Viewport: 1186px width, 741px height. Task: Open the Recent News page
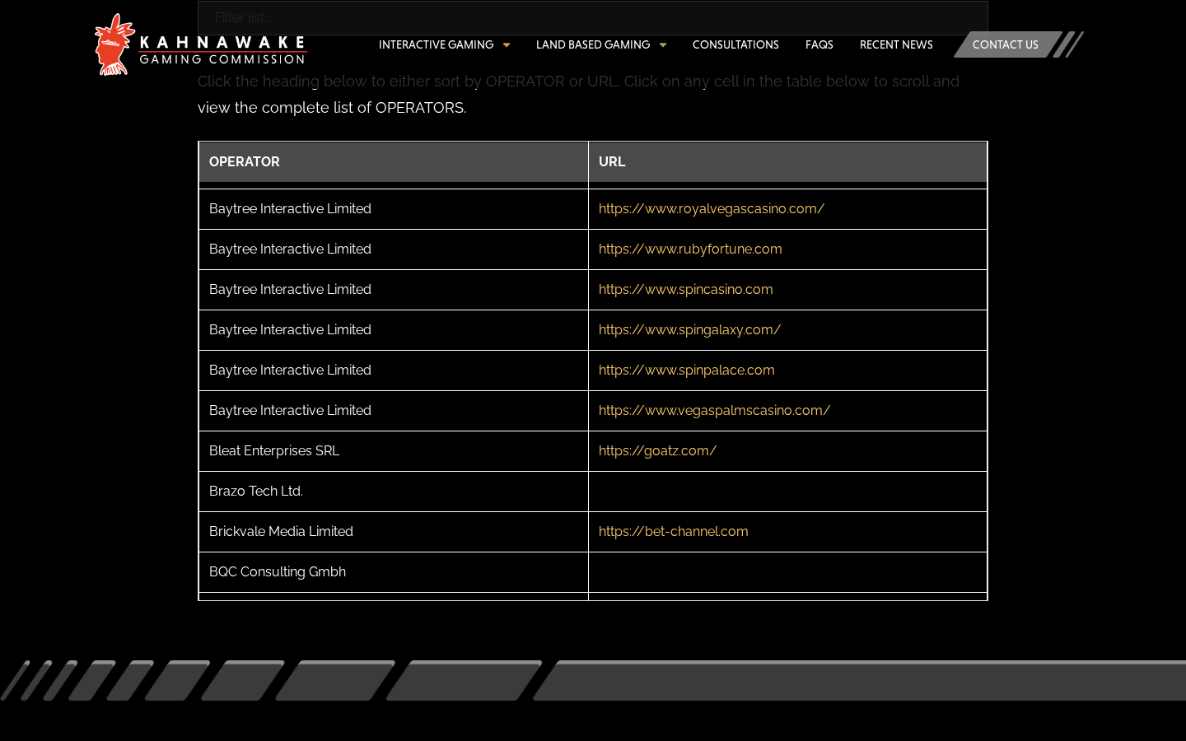(896, 45)
